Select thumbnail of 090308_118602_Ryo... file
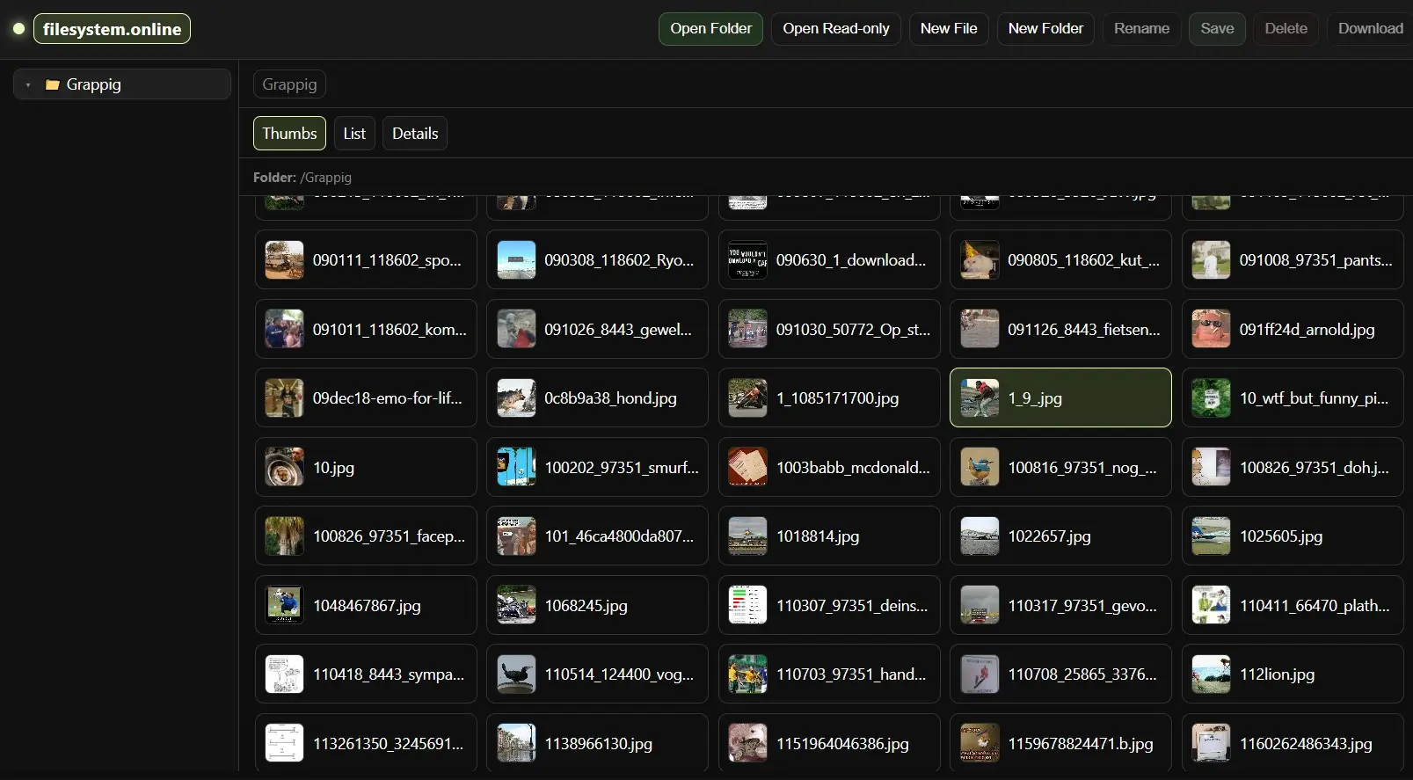The image size is (1413, 780). pos(516,260)
